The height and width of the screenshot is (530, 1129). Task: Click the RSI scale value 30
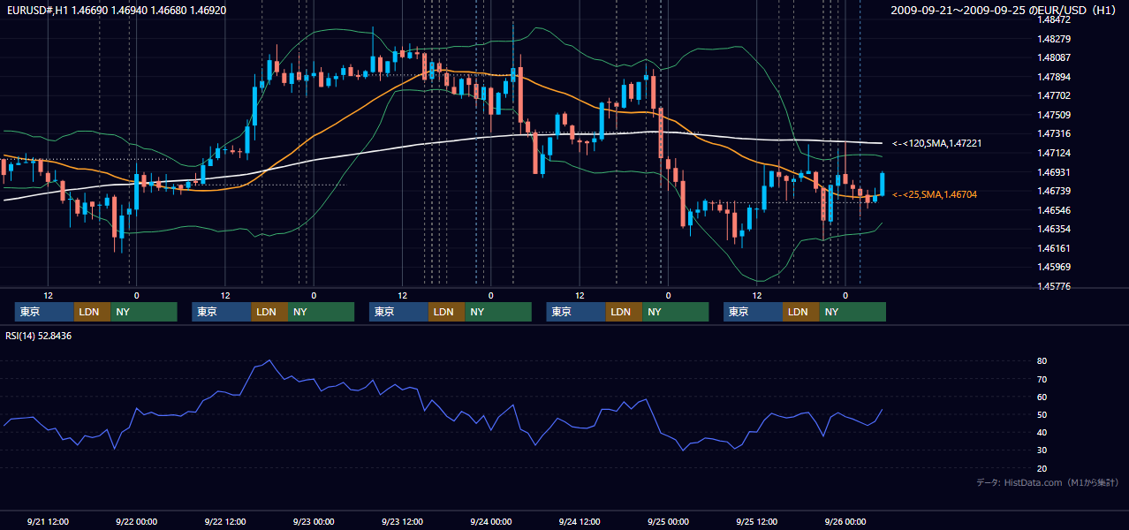1042,450
